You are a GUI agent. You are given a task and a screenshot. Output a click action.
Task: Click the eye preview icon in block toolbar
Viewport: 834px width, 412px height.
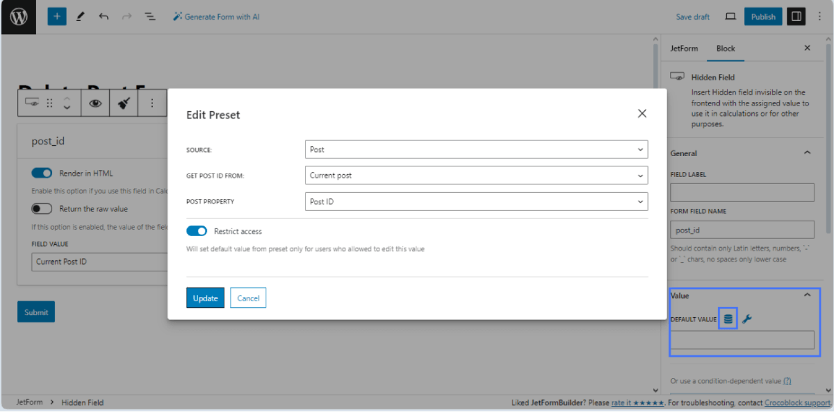tap(95, 102)
